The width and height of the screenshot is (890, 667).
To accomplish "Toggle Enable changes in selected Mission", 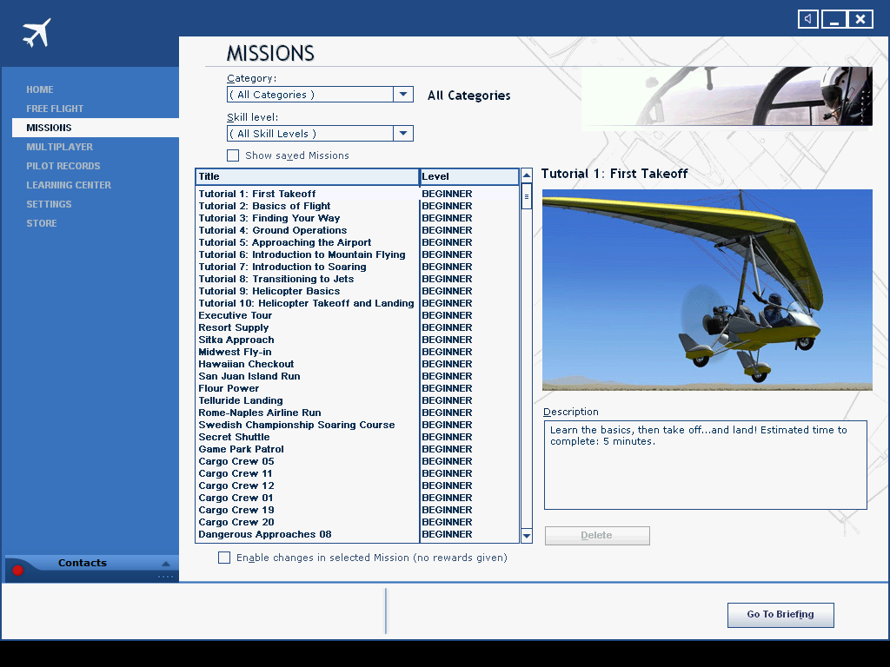I will [x=224, y=558].
